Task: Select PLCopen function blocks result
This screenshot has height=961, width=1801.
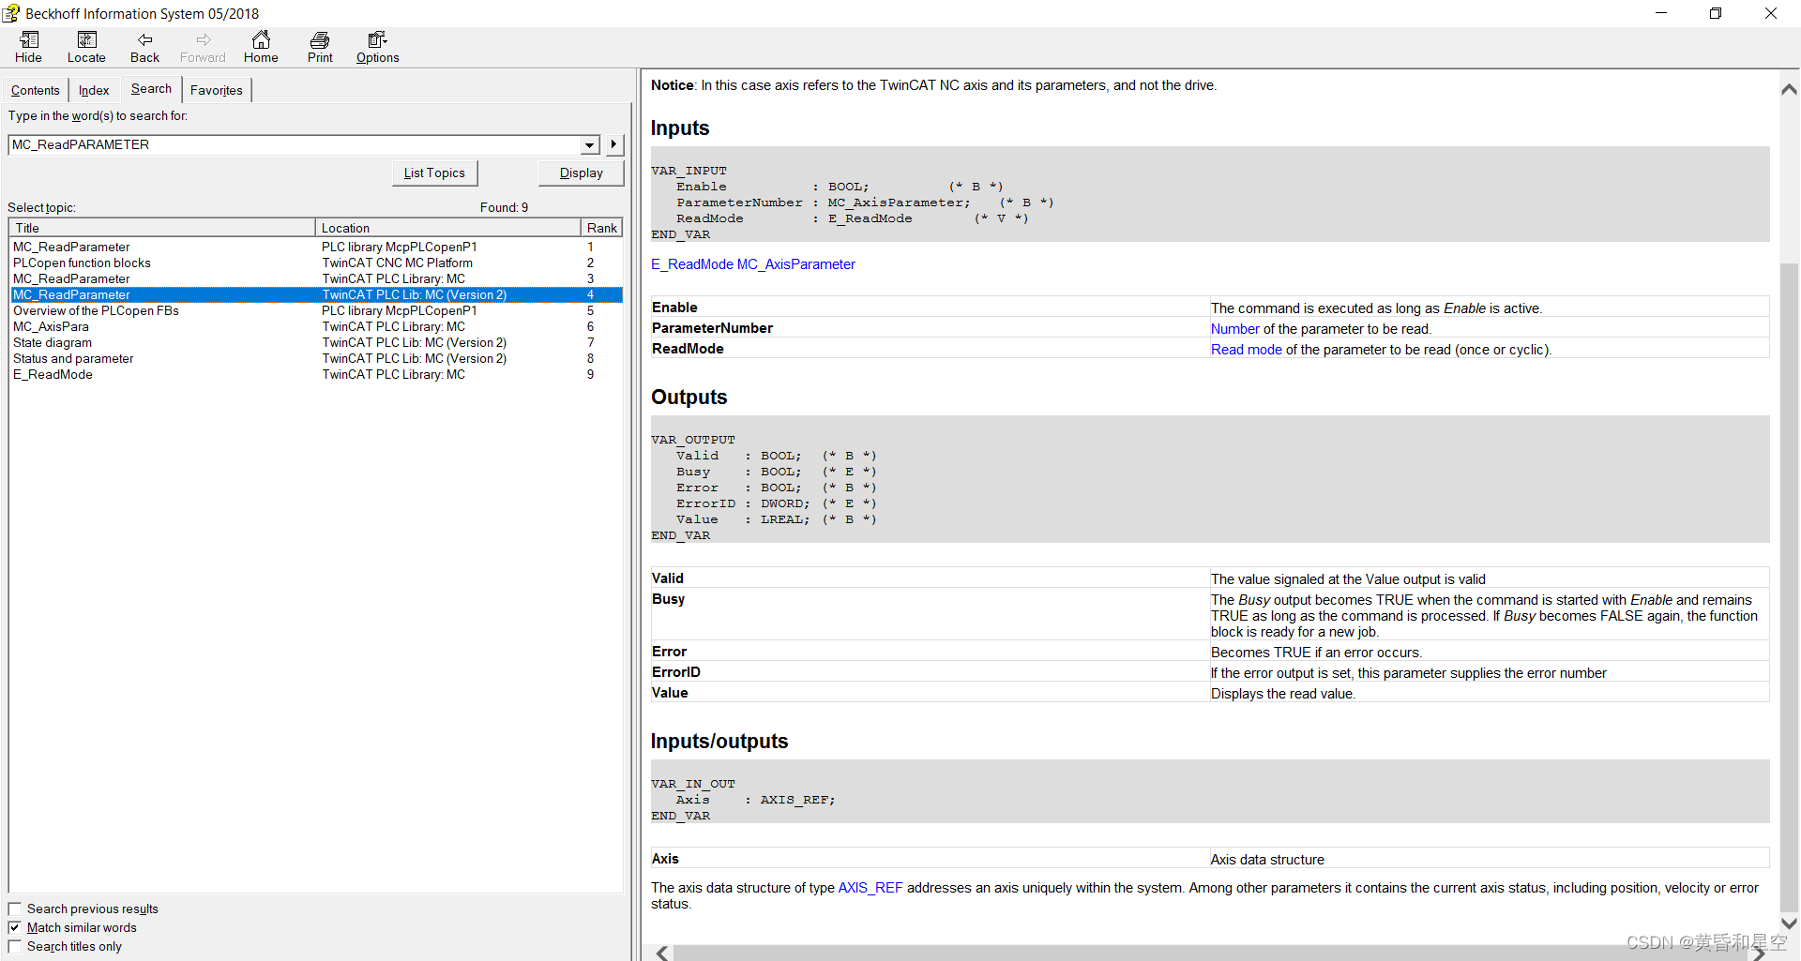Action: (x=315, y=263)
